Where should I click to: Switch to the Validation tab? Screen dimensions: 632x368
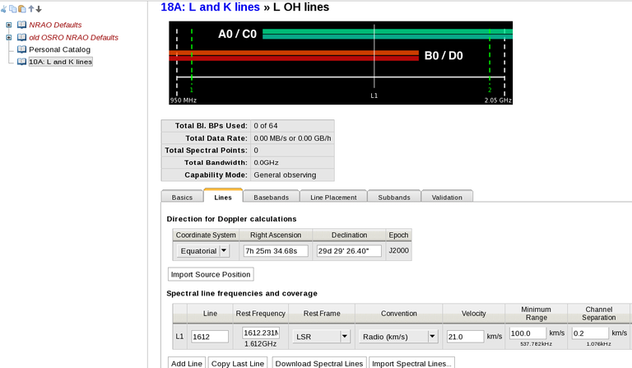point(447,197)
